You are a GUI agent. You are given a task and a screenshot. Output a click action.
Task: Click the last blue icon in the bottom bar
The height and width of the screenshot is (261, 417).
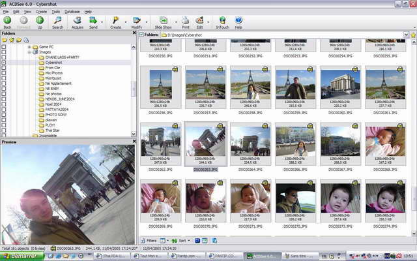[x=214, y=241]
